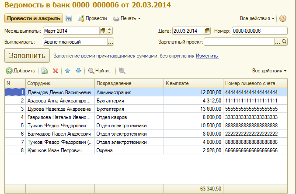Click the help question mark icon
296x194 pixels.
click(282, 18)
